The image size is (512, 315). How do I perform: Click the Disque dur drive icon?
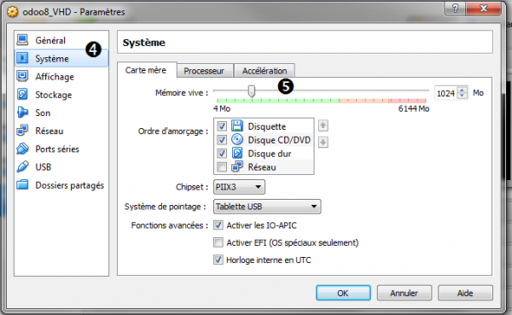tap(237, 153)
